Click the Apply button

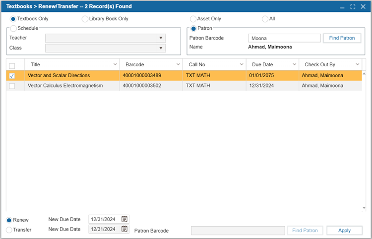tap(344, 231)
